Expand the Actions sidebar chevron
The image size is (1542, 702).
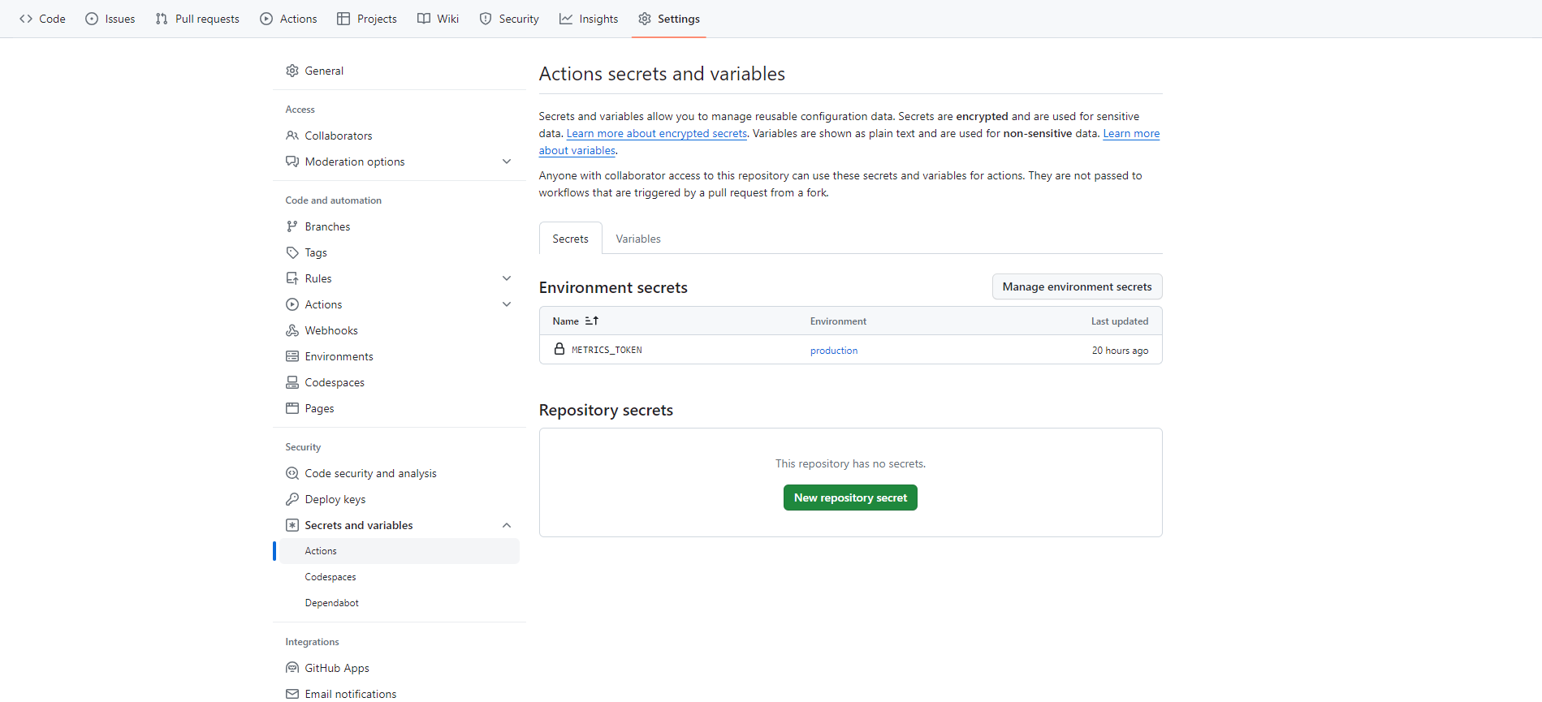point(507,304)
